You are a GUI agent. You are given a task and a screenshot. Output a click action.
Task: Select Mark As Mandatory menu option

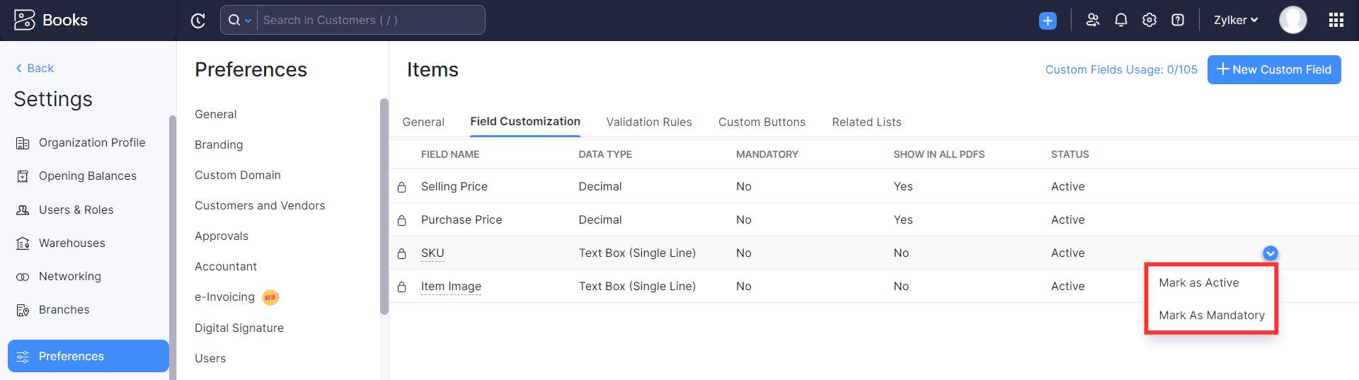(1211, 316)
